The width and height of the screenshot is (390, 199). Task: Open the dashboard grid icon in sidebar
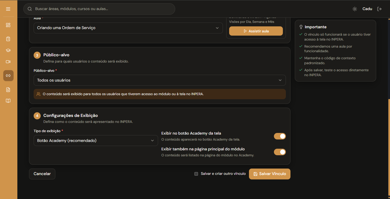[8, 25]
